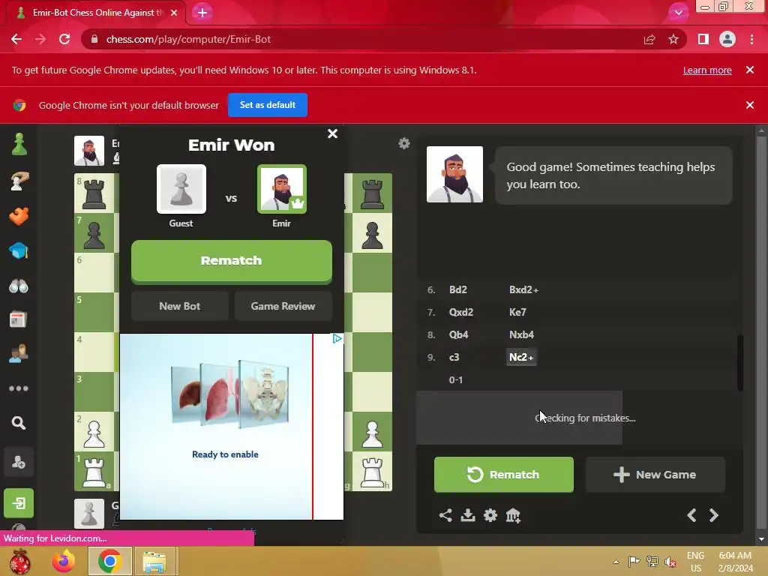Select the Emir-Bot Chess Online tab

click(97, 13)
